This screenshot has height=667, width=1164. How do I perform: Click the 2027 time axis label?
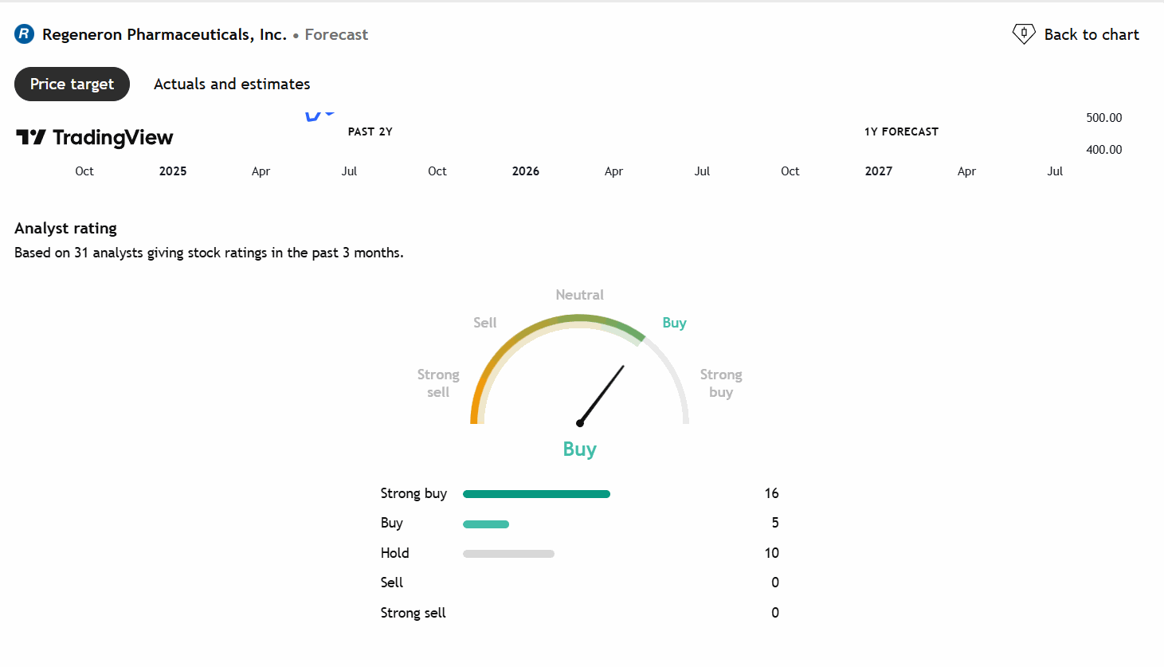(x=879, y=171)
